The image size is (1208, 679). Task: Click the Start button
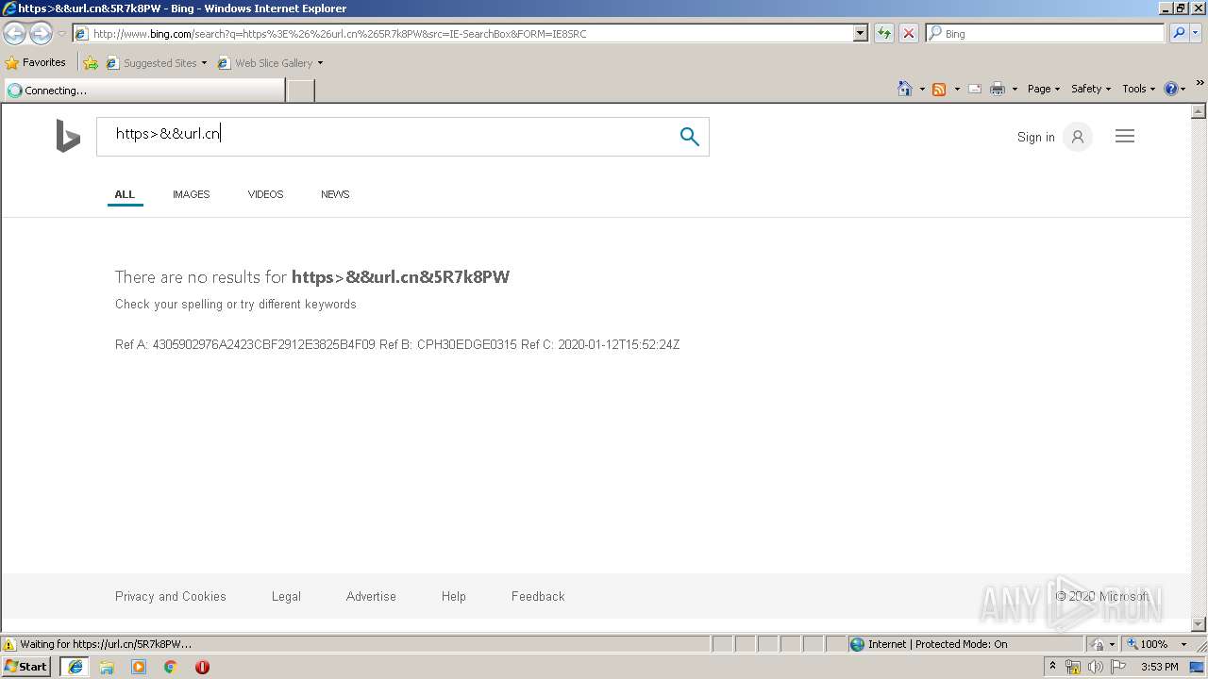pos(26,667)
